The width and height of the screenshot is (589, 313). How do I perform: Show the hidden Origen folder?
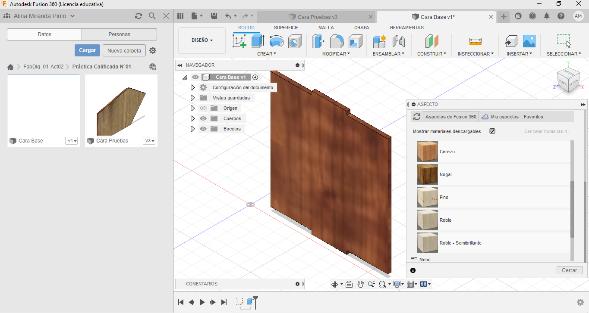203,108
